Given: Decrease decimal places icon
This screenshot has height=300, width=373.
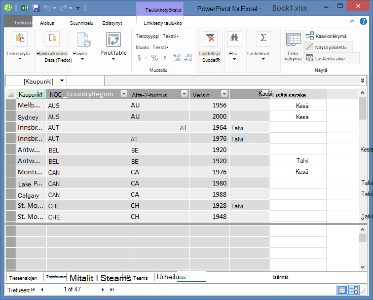Looking at the screenshot, I should (x=188, y=58).
